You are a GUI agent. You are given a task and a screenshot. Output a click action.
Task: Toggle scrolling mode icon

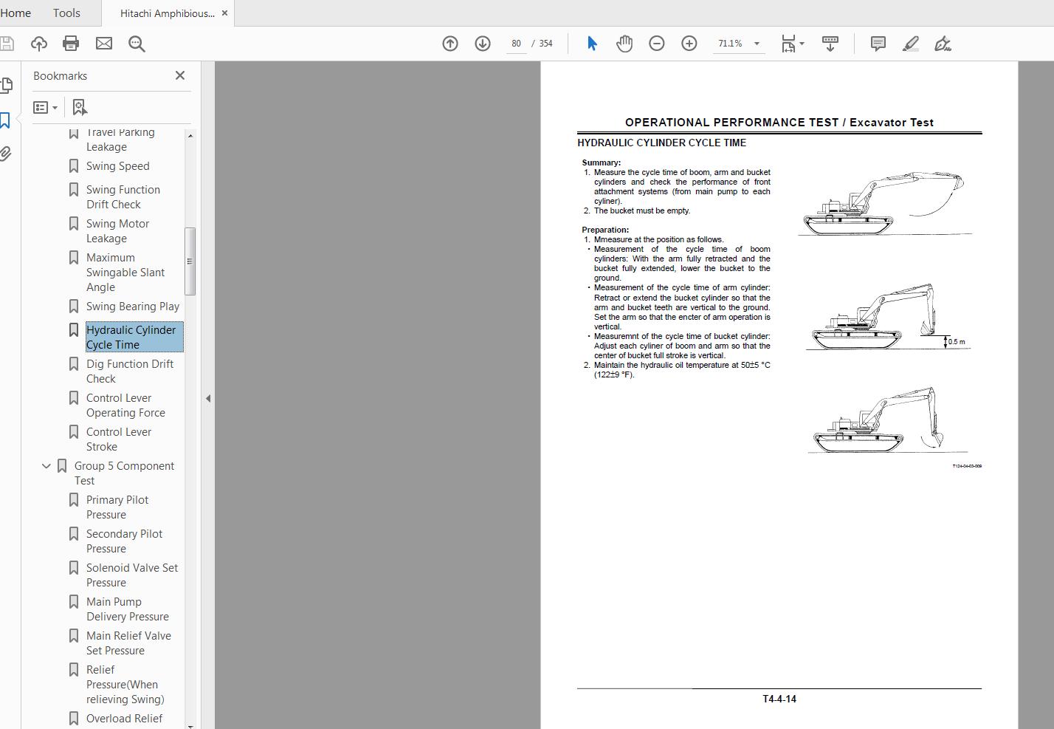click(830, 44)
